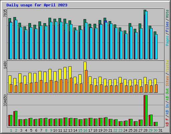Image resolution: width=171 pixels, height=134 pixels.
Task: Click the 334650 axis value
Action: pyautogui.click(x=5, y=100)
